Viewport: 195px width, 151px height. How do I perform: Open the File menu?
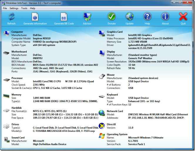pos(5,8)
